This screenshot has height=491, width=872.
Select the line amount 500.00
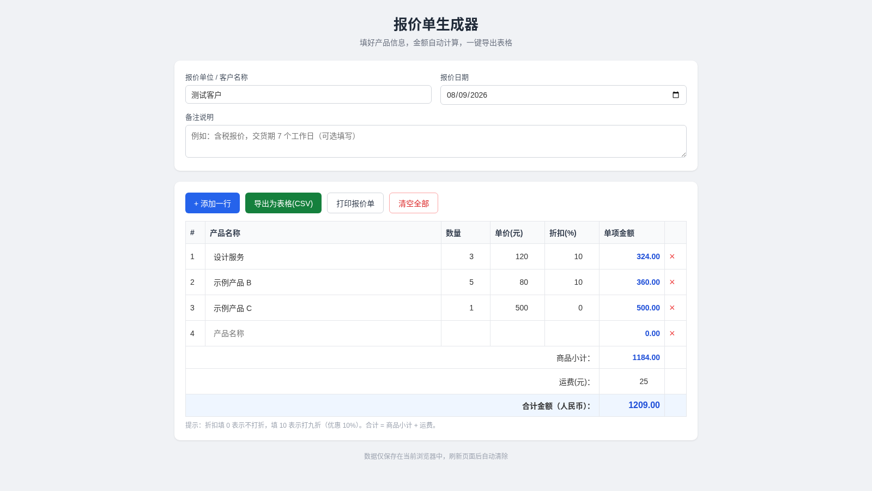[648, 308]
